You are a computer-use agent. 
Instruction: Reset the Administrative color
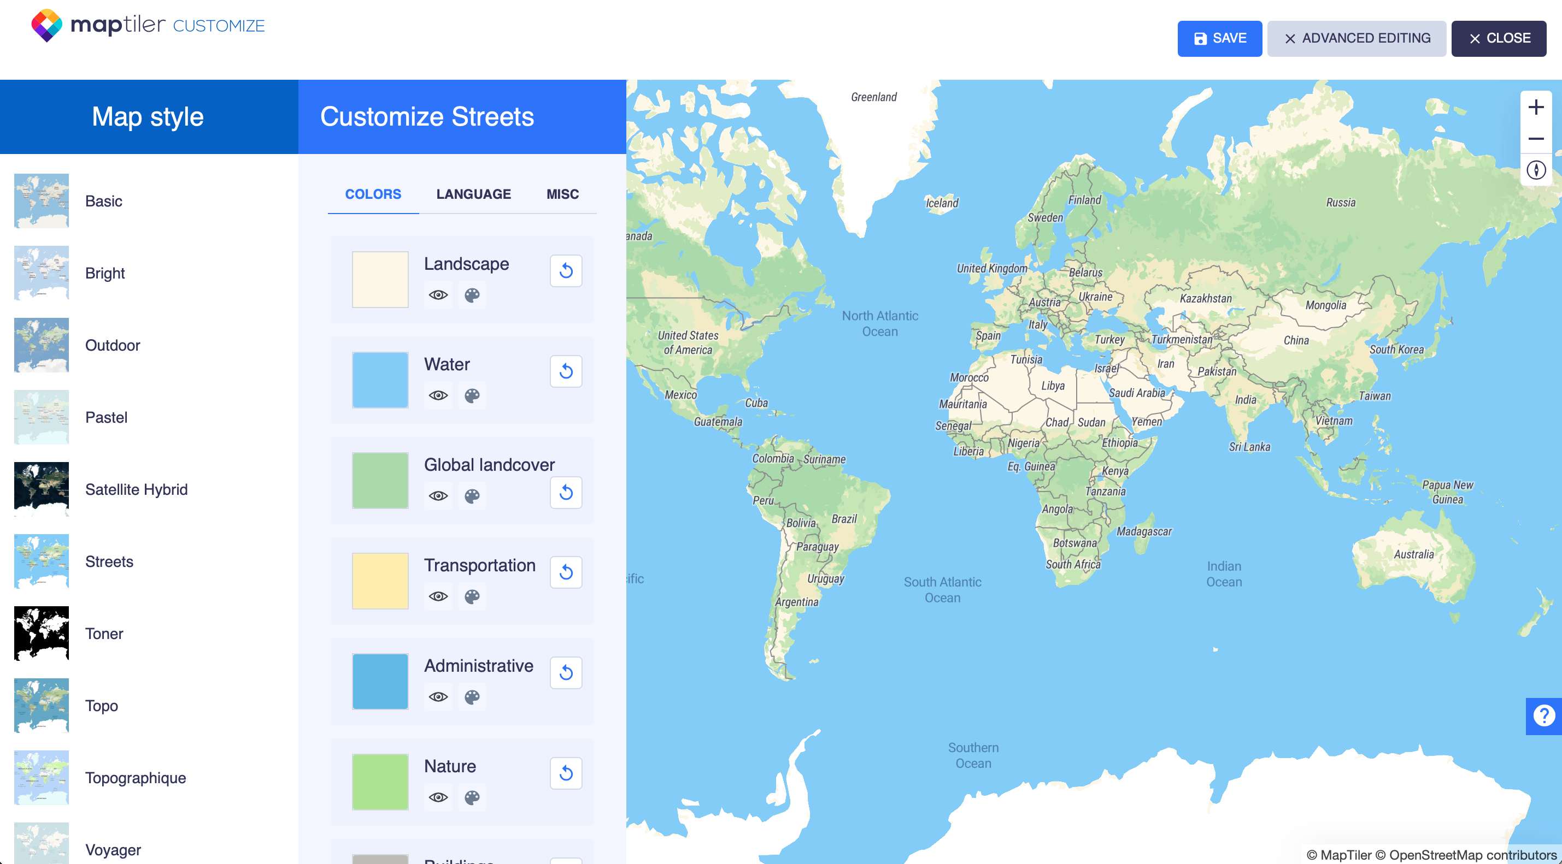(x=566, y=672)
